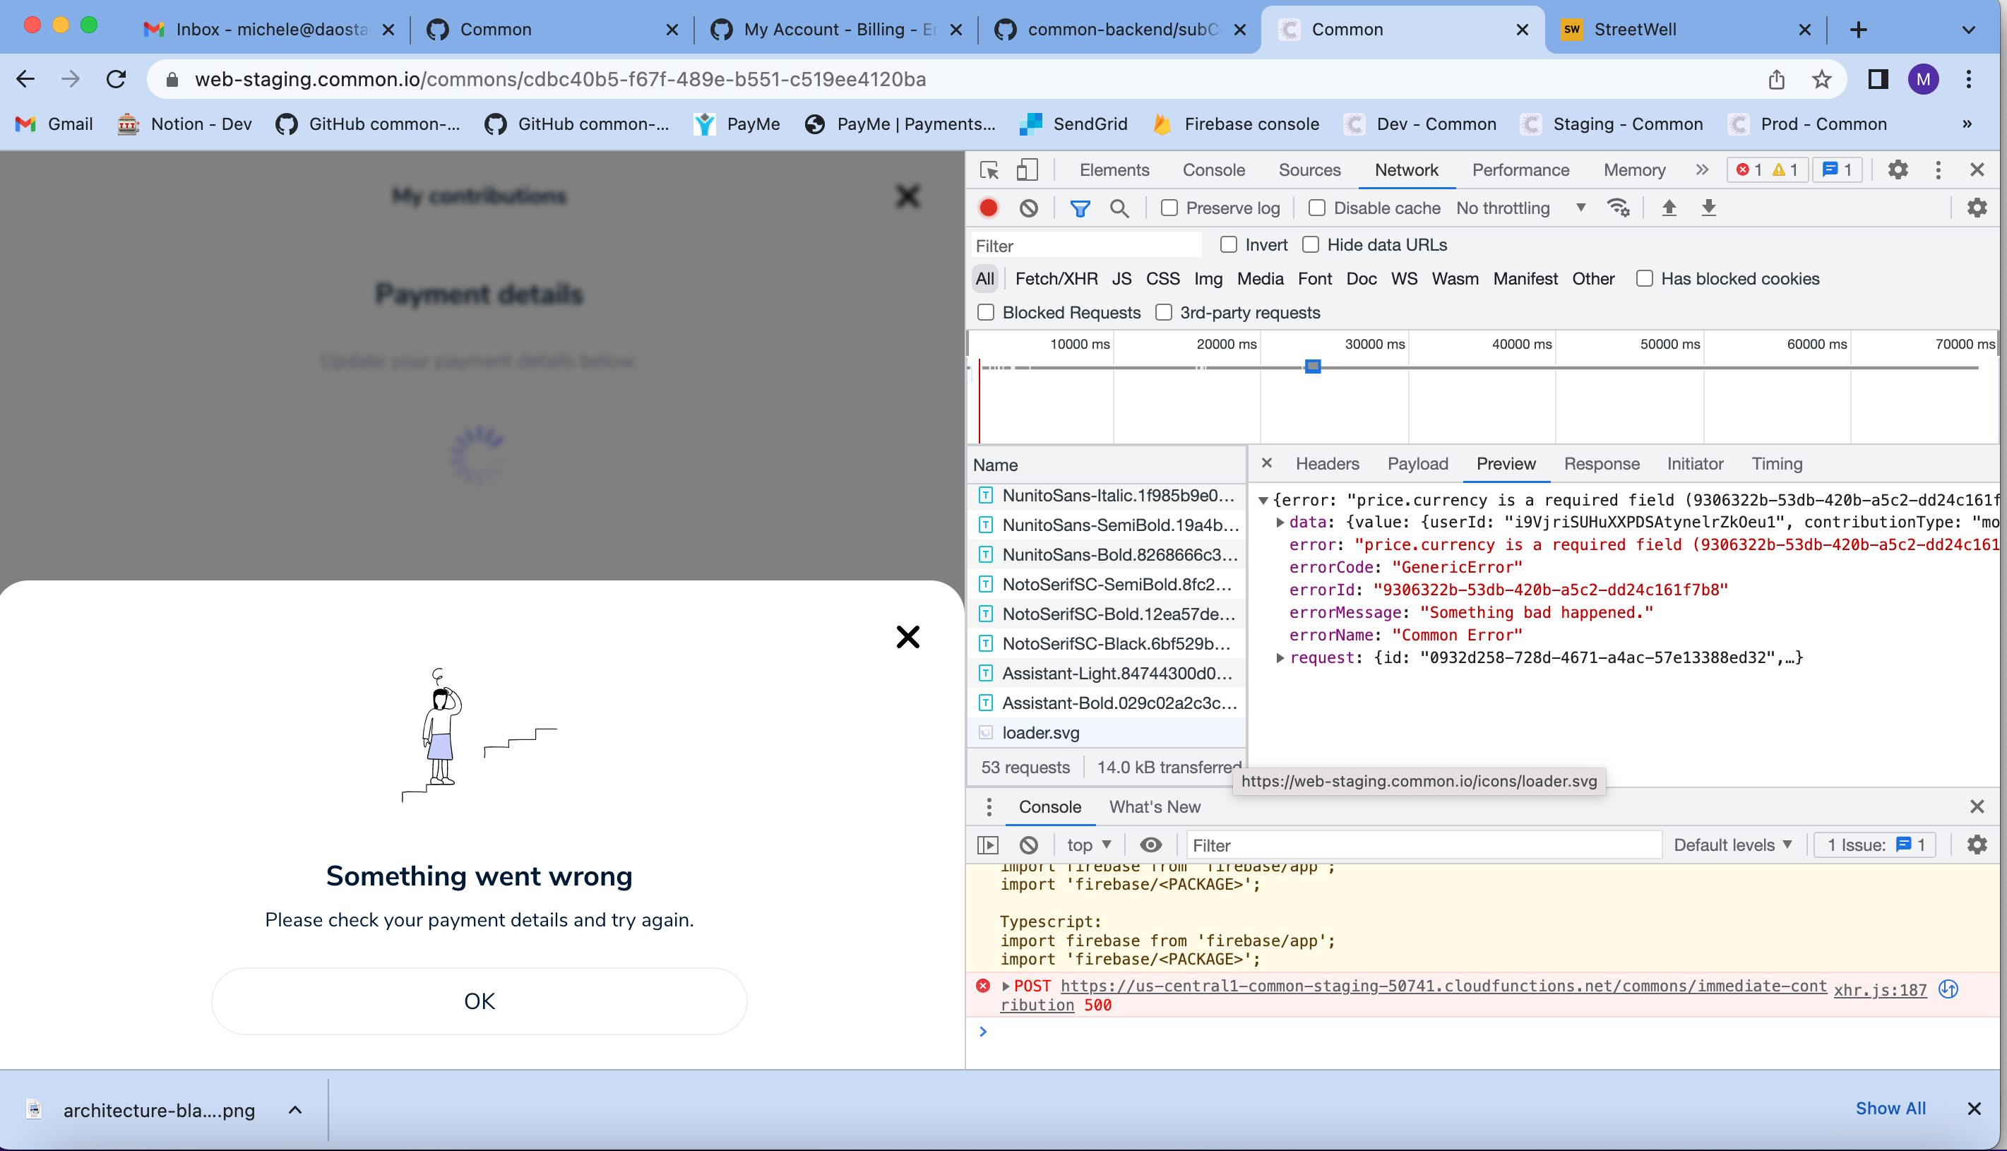Expand more DevTools tabs chevron
The width and height of the screenshot is (2007, 1151).
point(1702,170)
